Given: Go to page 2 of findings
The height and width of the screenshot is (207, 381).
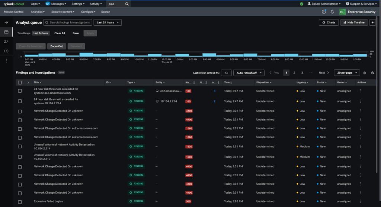Looking at the screenshot, I should point(294,73).
